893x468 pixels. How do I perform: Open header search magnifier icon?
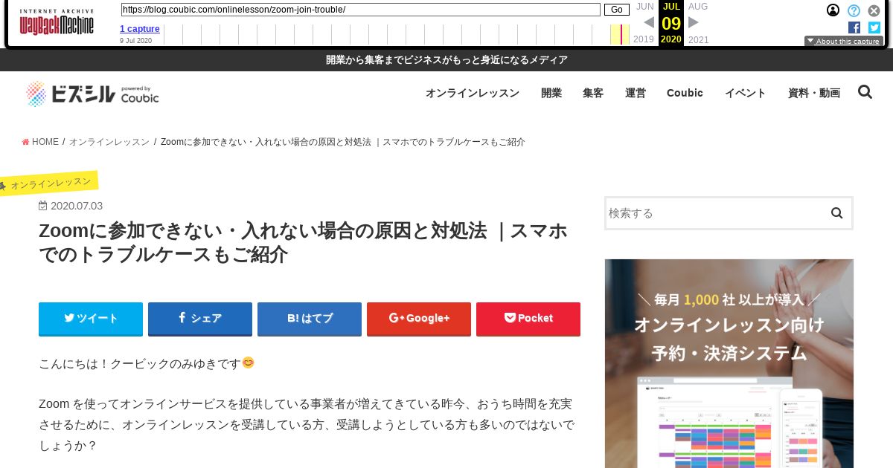coord(865,92)
